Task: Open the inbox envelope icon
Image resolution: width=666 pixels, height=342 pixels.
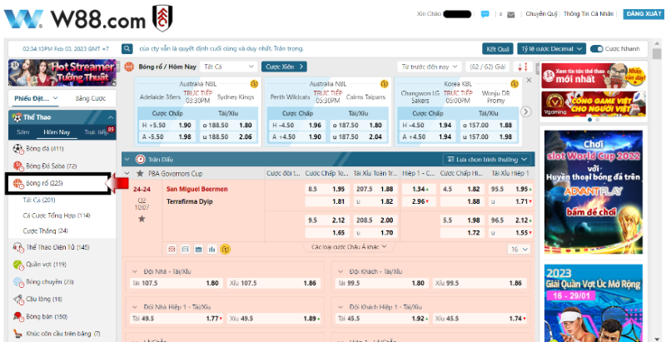Action: click(511, 14)
